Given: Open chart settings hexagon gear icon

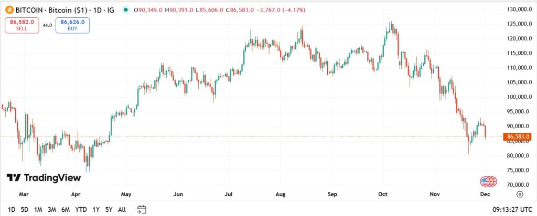Looking at the screenshot, I should pos(520,194).
